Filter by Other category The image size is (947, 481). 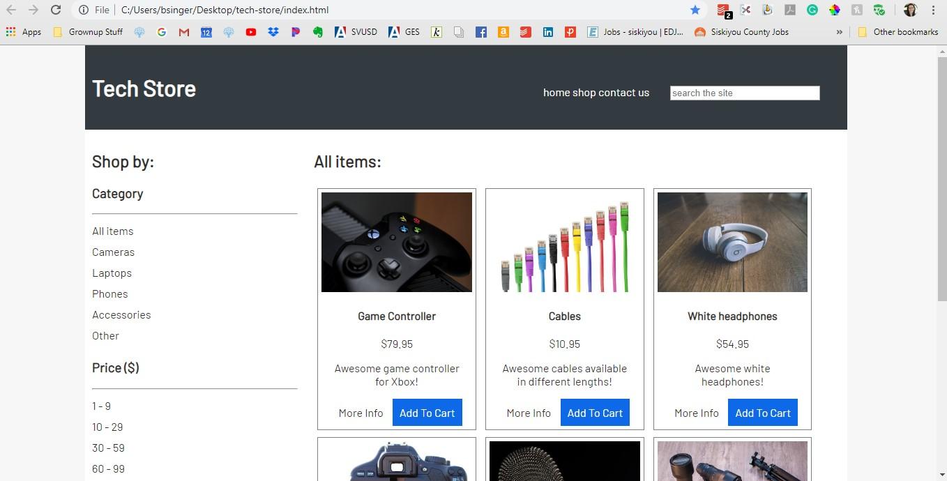coord(105,335)
